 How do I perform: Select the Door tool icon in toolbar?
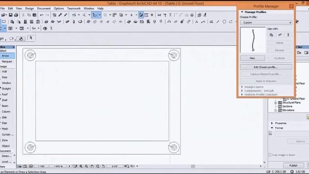[x=25, y=22]
